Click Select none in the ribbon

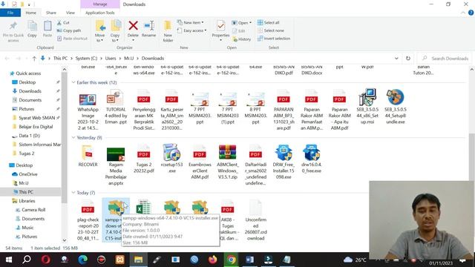point(271,30)
